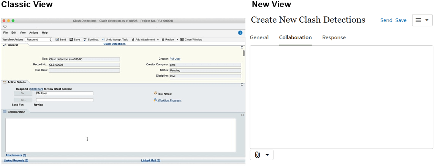Click the classic Collaboration text area

(x=121, y=135)
